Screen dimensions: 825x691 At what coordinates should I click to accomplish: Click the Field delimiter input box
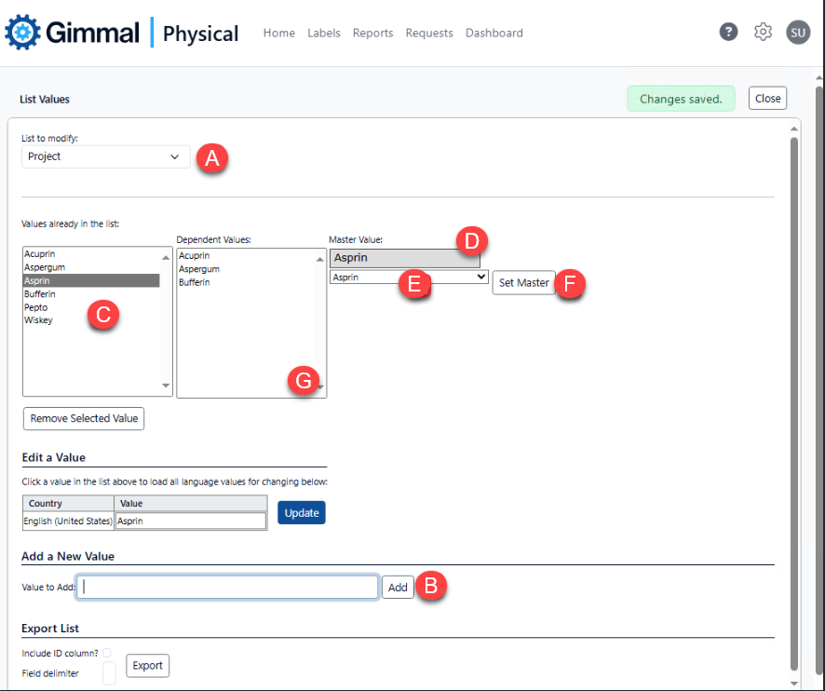(109, 673)
